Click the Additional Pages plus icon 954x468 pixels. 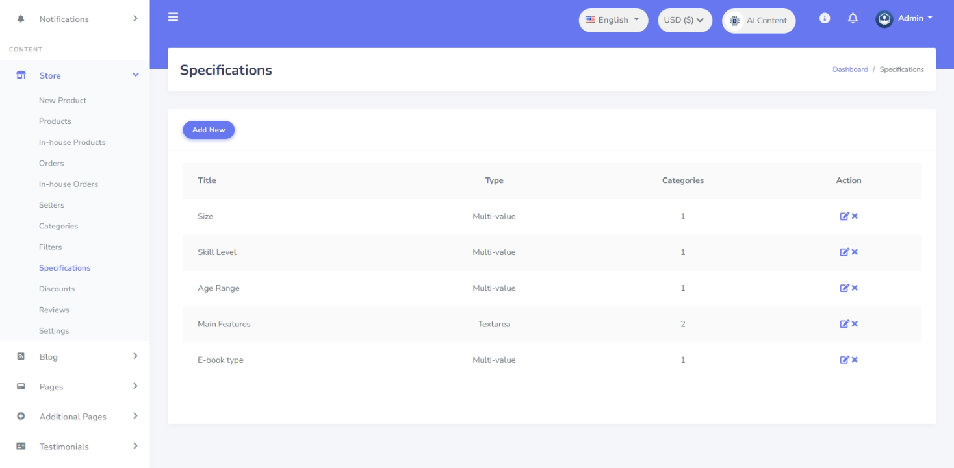pos(21,416)
